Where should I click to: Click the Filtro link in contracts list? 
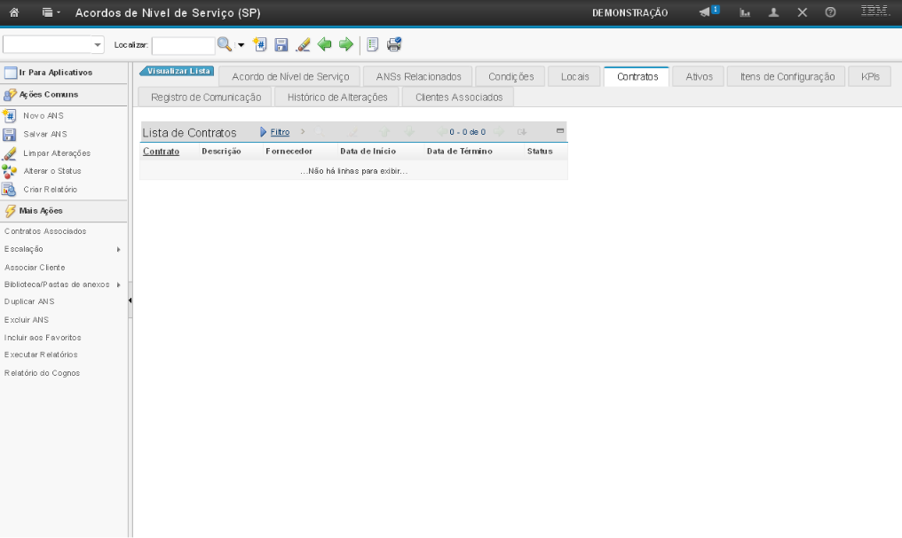280,132
